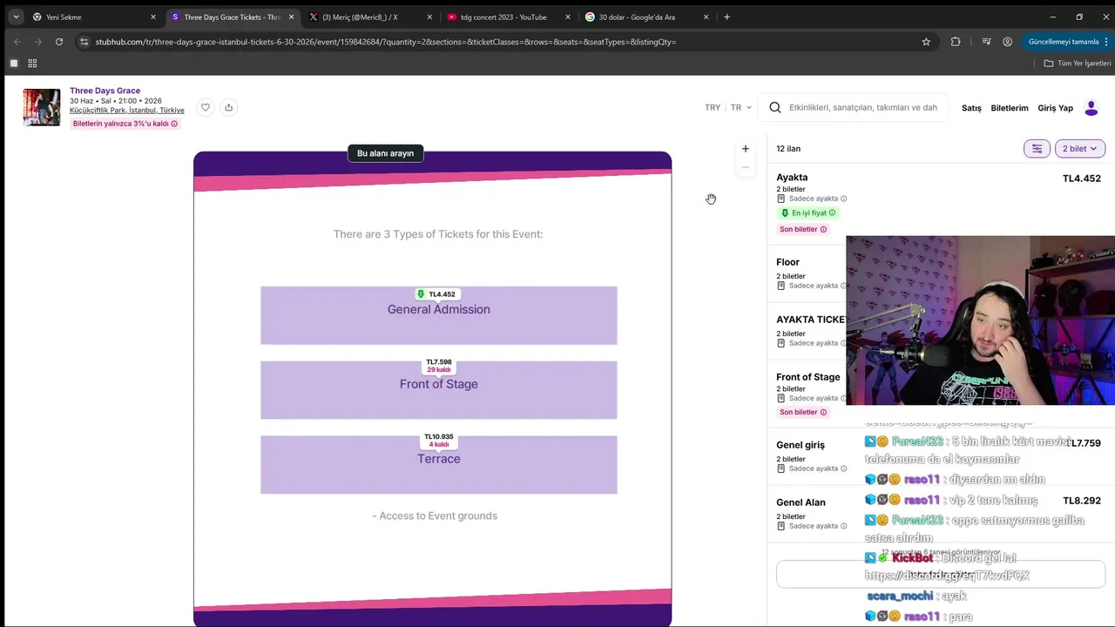Open the 2 bilet quantity dropdown
Viewport: 1115px width, 627px height.
tap(1080, 149)
